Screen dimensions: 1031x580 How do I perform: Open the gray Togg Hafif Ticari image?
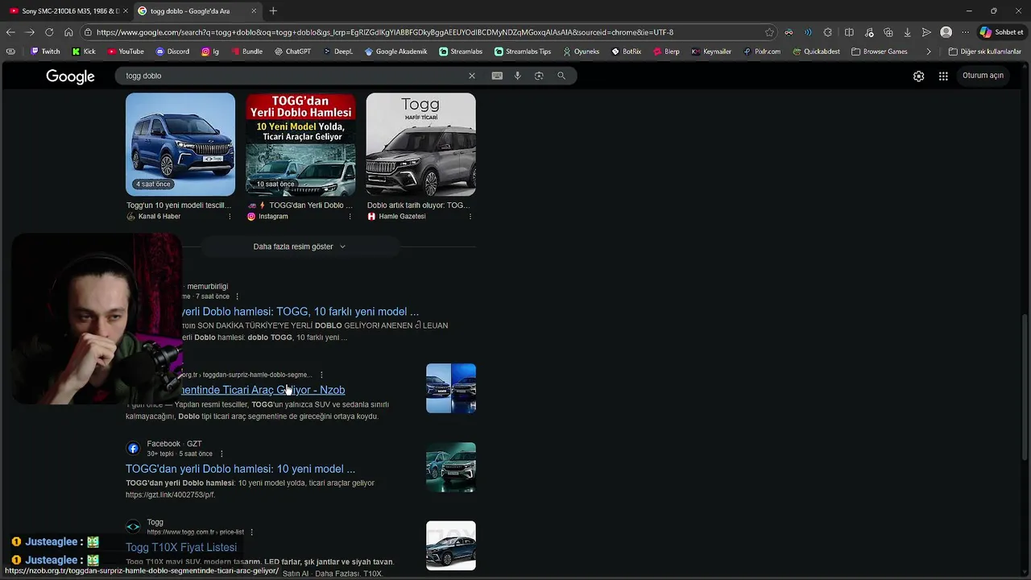420,144
